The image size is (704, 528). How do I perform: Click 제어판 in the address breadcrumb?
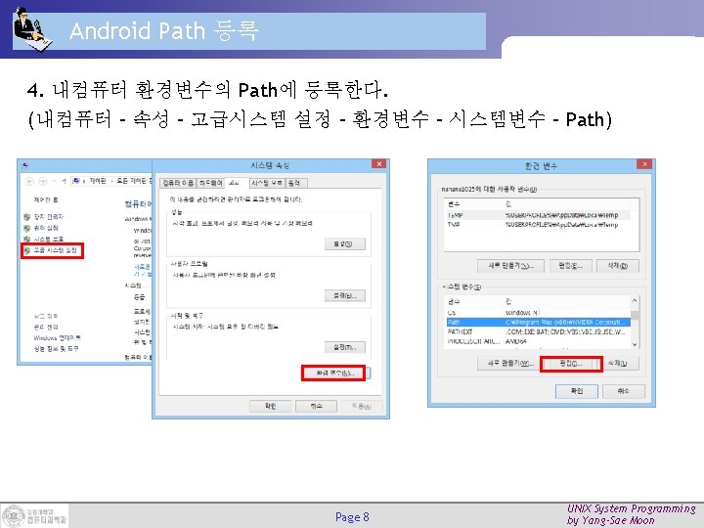coord(98,181)
